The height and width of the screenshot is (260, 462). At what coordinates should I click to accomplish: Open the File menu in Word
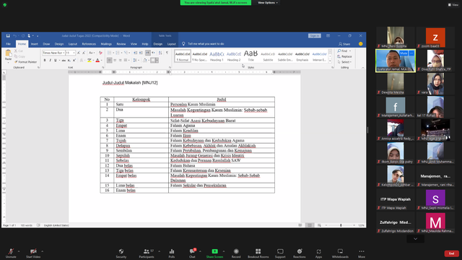point(8,44)
